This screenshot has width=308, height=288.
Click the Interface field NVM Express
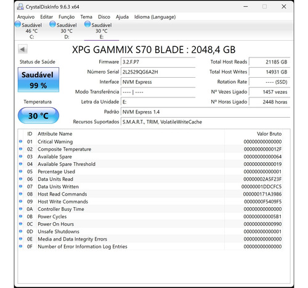coord(158,82)
